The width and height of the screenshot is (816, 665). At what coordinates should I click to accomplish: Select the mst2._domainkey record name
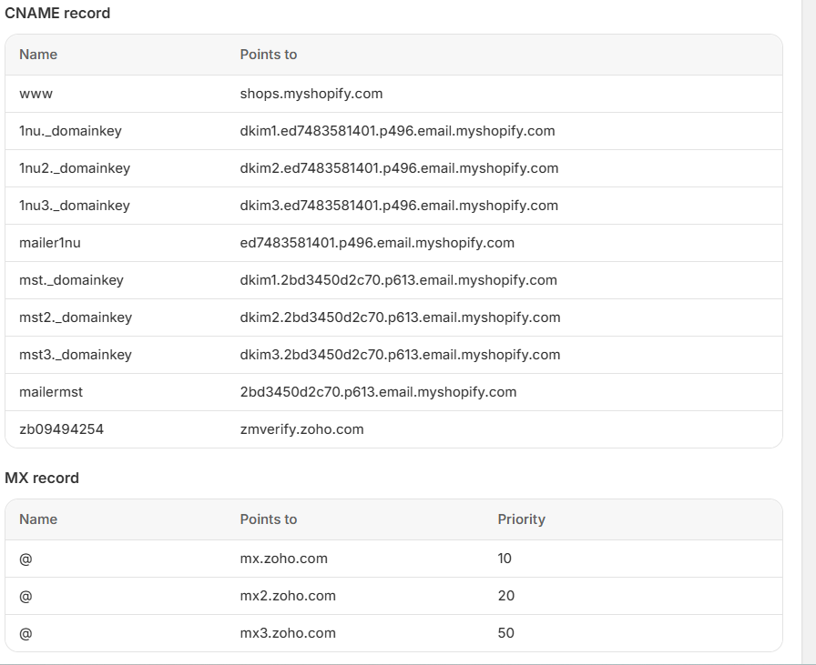tap(76, 317)
